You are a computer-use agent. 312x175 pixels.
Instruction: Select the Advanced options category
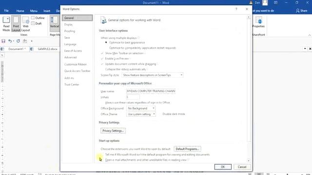click(77, 57)
